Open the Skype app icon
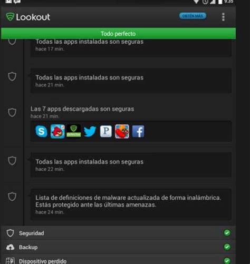 click(x=41, y=131)
